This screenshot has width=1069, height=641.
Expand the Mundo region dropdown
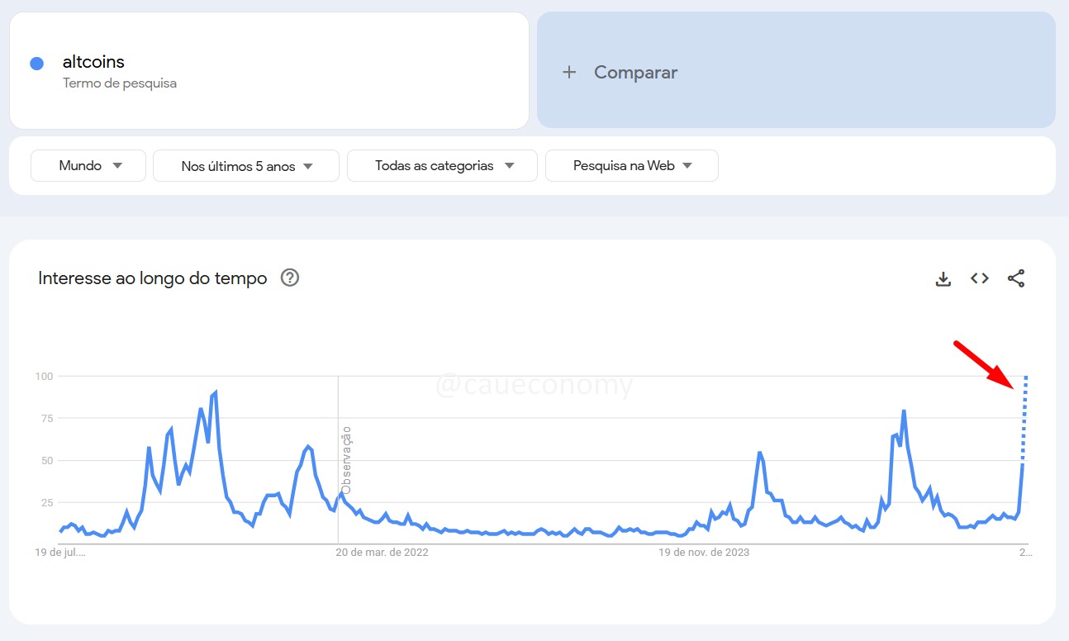(88, 165)
